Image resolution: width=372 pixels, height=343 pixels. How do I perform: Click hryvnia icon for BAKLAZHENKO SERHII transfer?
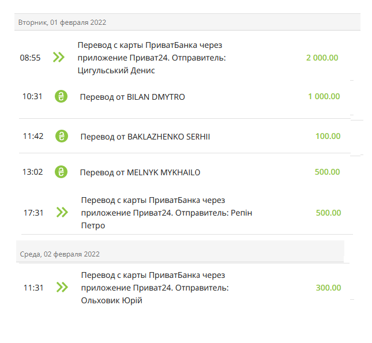click(62, 137)
